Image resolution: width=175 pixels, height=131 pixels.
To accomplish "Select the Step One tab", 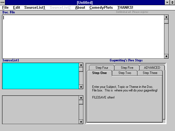I will [100, 73].
